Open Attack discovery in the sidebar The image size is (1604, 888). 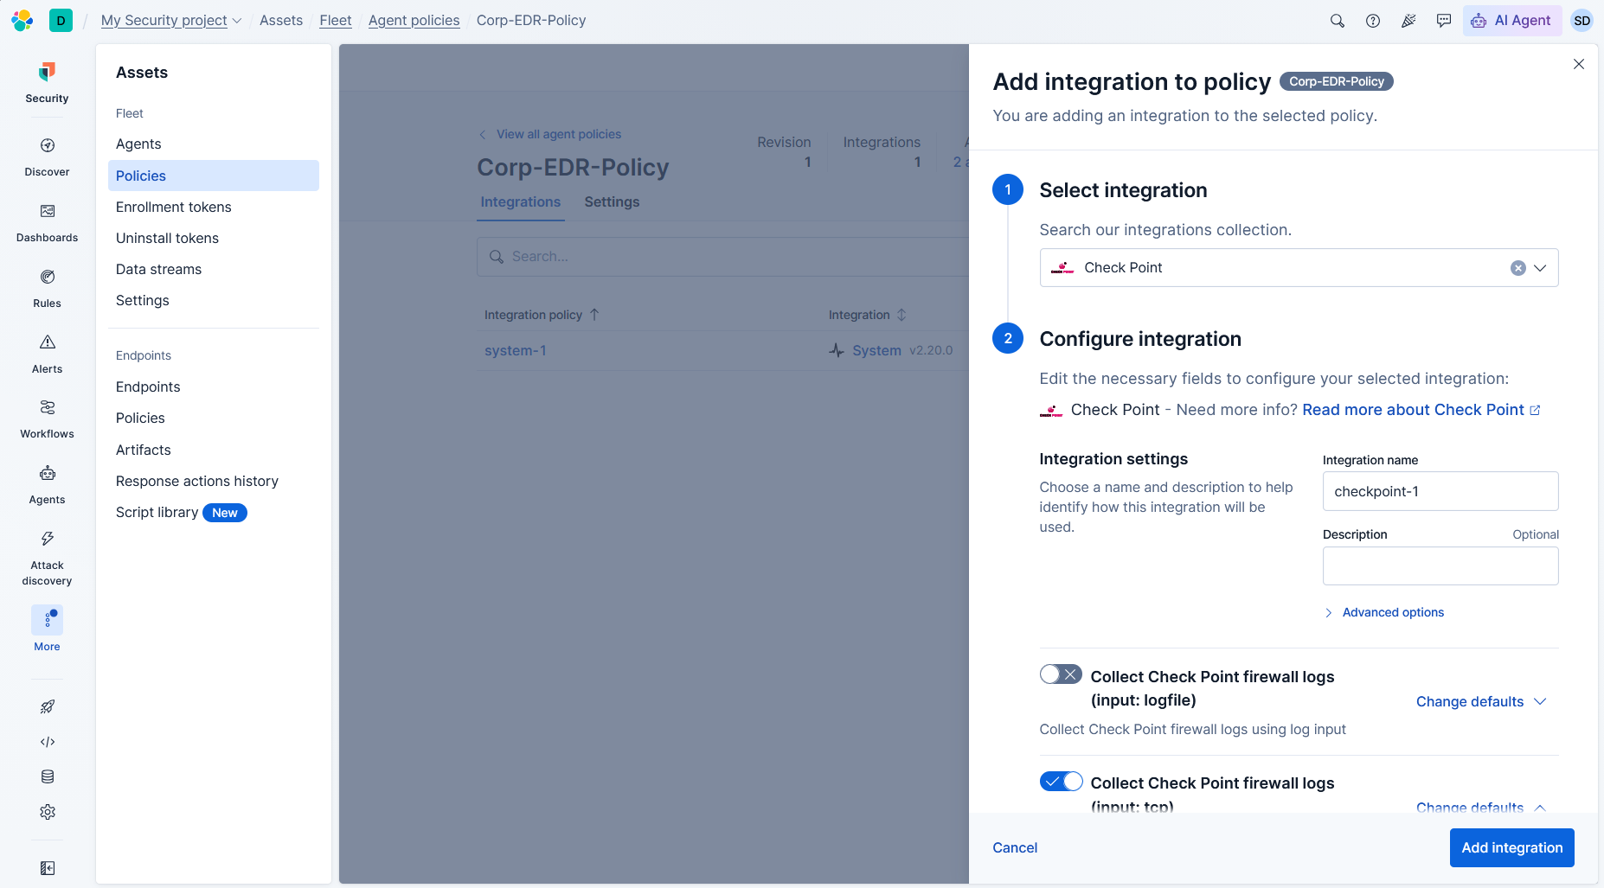pyautogui.click(x=48, y=558)
